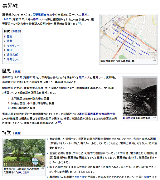160x180 pixels.
Task: Open the 漆喰 link
Action: coord(146,177)
